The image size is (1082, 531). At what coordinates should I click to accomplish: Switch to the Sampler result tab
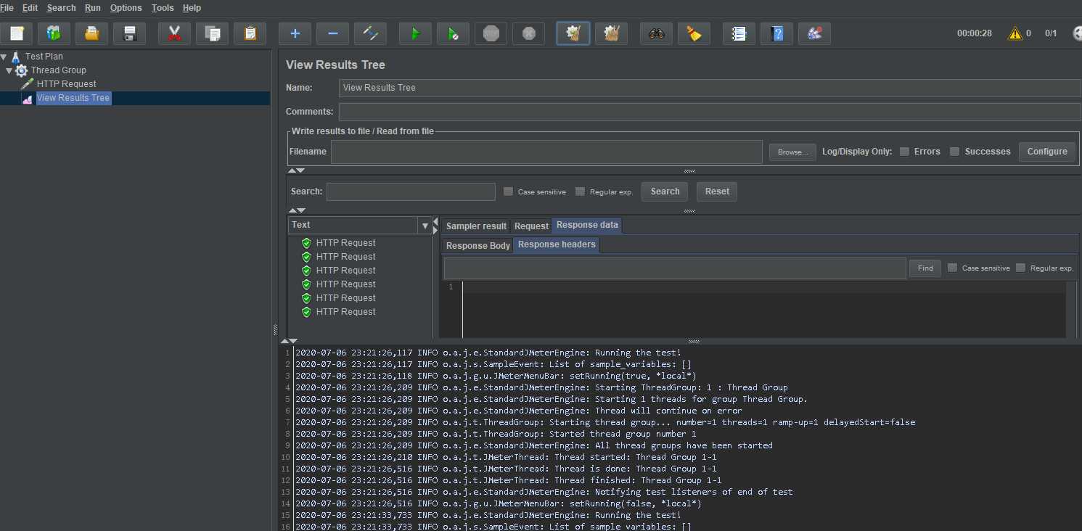point(476,226)
